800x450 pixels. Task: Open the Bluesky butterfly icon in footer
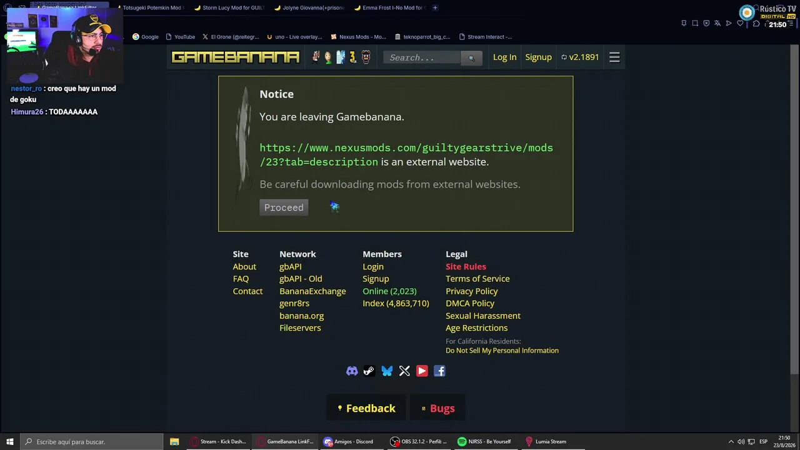point(387,371)
